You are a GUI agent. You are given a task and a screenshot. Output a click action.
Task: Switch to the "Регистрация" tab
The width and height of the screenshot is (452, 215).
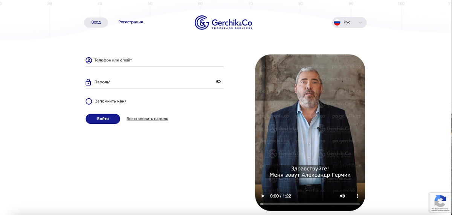[x=130, y=22]
